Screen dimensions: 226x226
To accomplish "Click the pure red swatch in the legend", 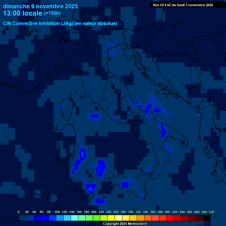I will pos(170,218).
